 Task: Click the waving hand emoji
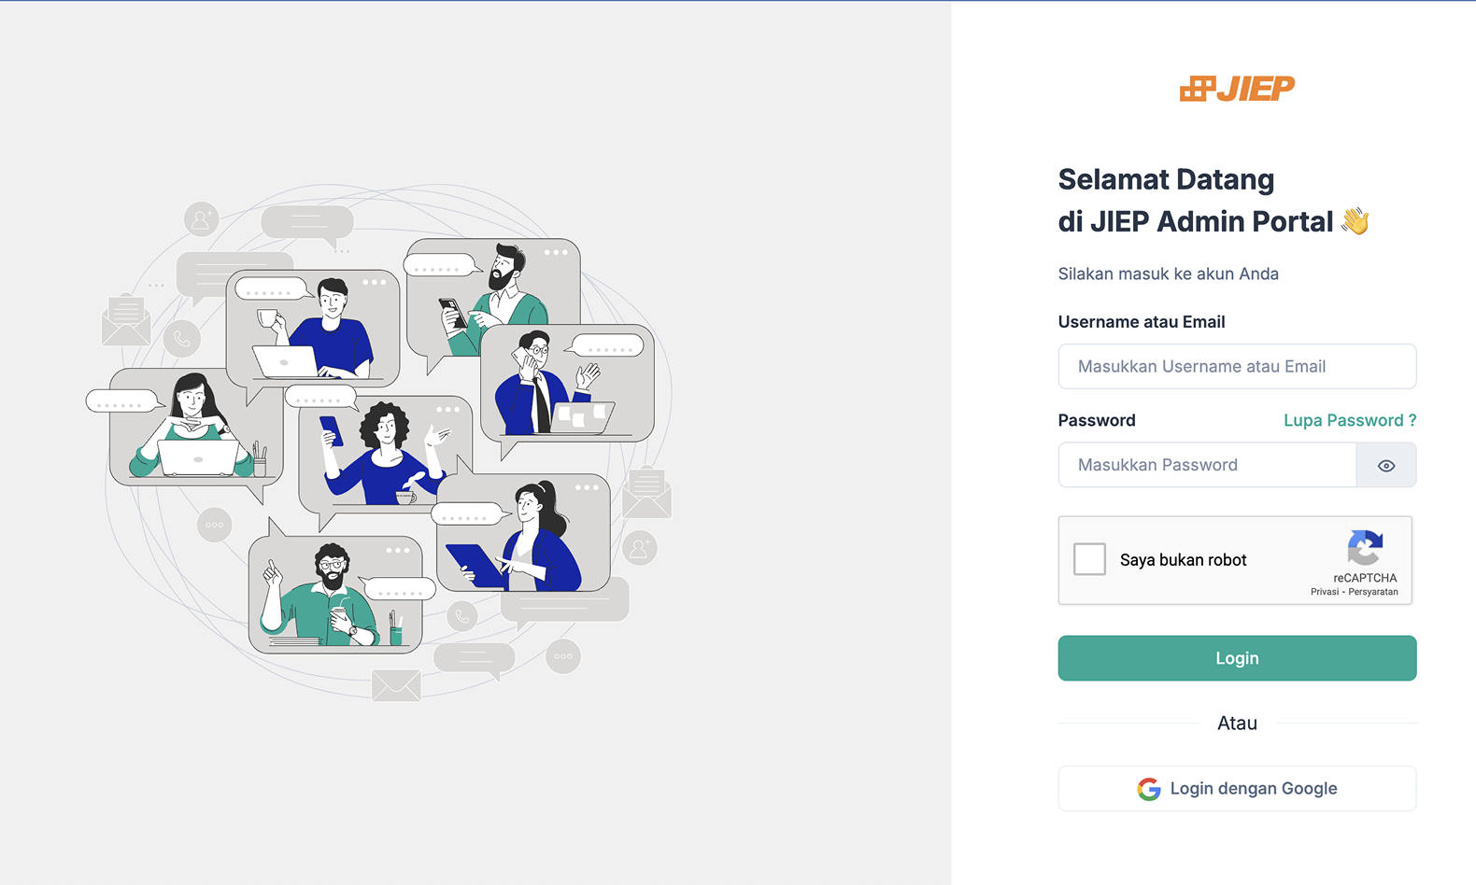pyautogui.click(x=1355, y=221)
